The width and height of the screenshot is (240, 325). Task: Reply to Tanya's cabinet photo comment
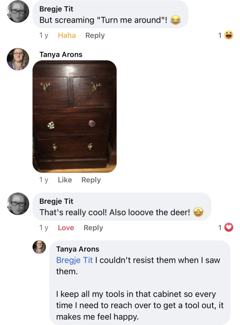91,180
